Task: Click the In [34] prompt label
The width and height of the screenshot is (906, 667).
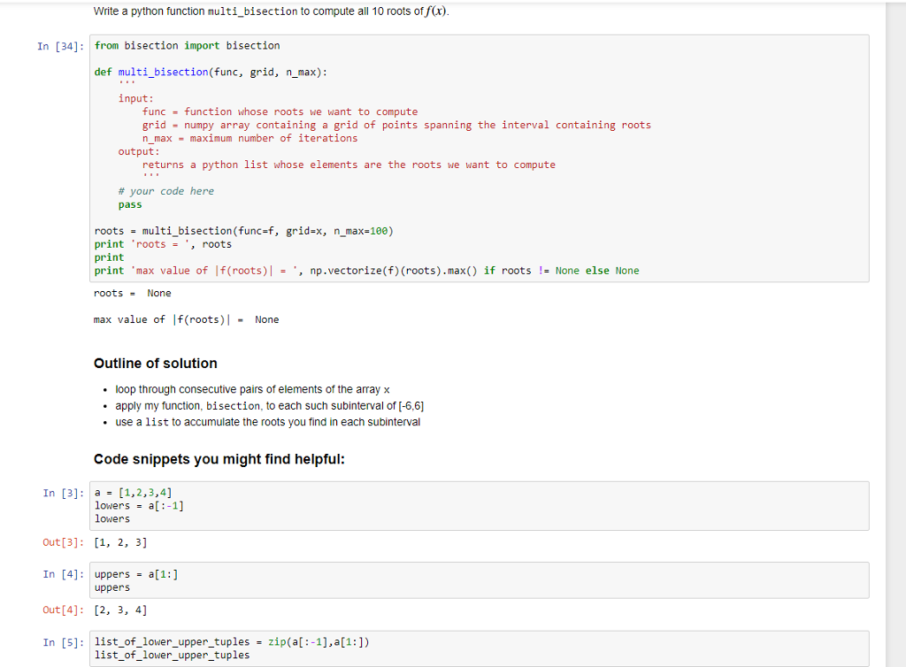Action: (60, 45)
